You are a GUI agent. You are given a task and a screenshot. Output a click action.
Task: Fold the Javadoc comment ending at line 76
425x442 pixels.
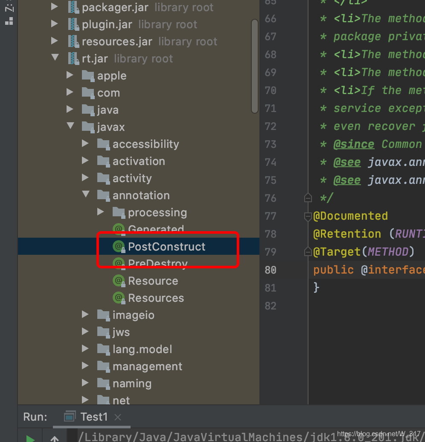click(308, 198)
